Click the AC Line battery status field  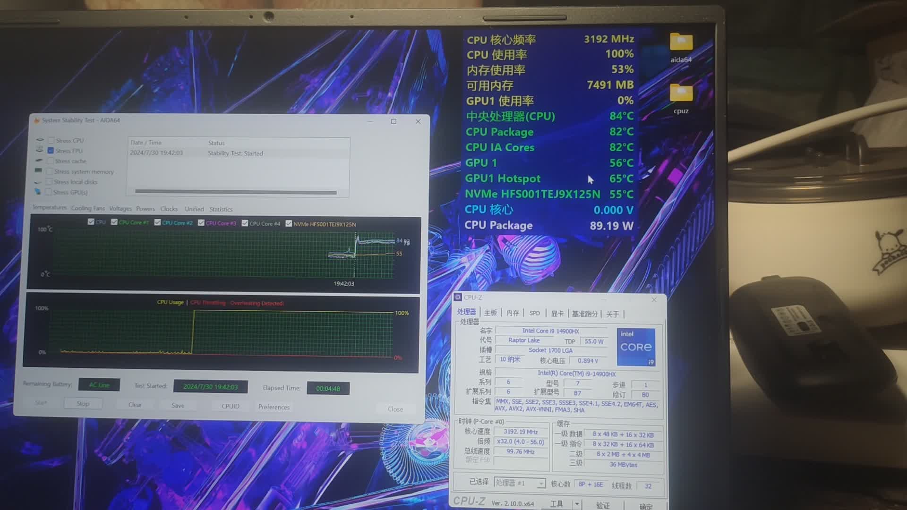(x=99, y=385)
